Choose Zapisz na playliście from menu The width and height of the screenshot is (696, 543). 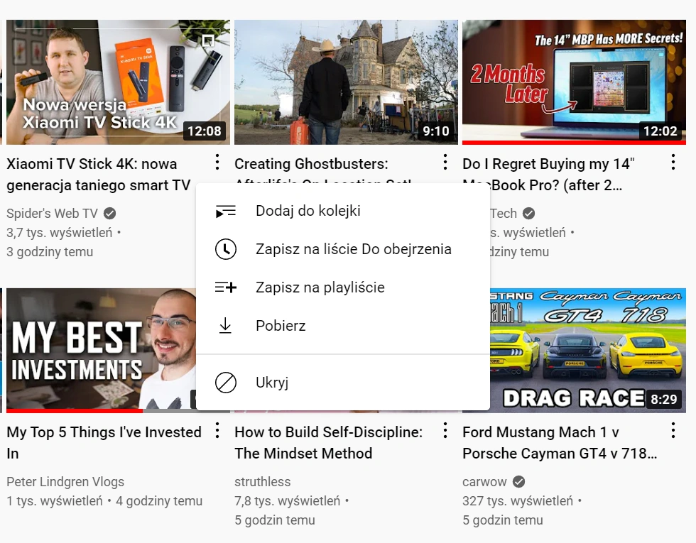coord(343,287)
